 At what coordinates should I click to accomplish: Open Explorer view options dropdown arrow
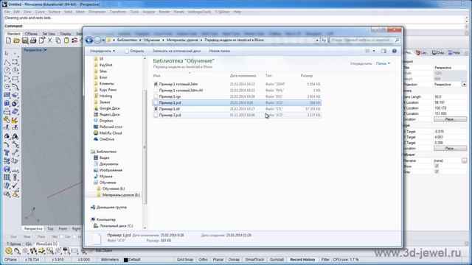374,51
